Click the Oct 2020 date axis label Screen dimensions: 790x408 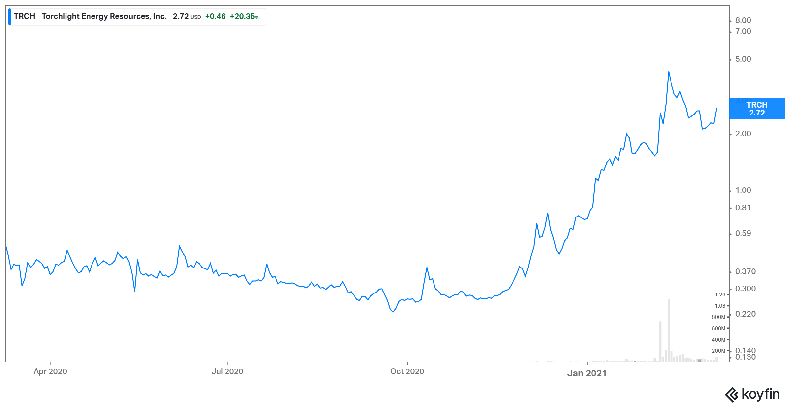(x=407, y=371)
